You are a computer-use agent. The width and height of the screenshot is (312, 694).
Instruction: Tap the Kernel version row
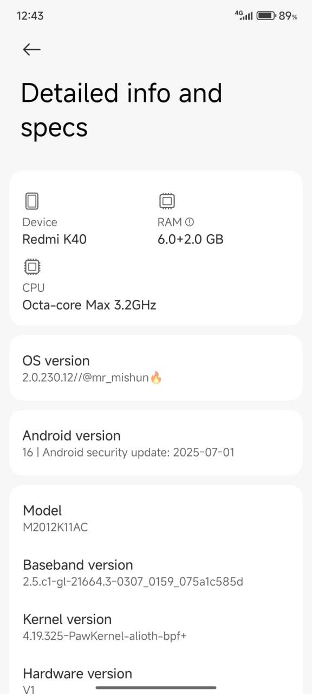coord(156,627)
